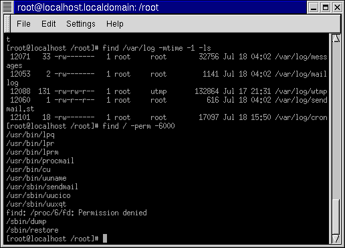Click the inode number 12071
This screenshot has width=345, height=248.
(20, 57)
